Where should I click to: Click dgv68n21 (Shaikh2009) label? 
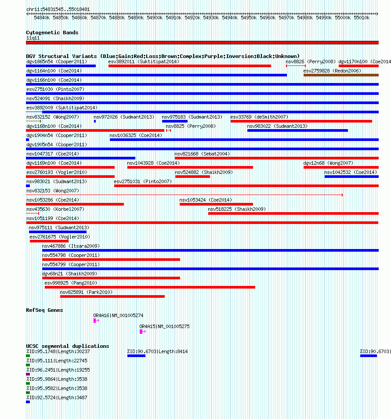pyautogui.click(x=69, y=274)
